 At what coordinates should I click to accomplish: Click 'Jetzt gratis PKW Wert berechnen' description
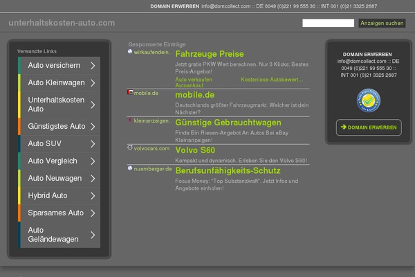[241, 68]
